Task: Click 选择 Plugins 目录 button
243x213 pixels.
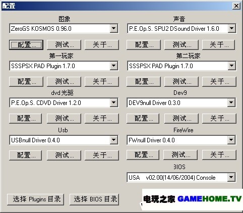Action: click(x=36, y=199)
